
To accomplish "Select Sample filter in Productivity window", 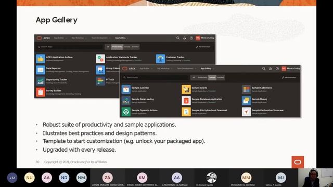I will point(127,47).
